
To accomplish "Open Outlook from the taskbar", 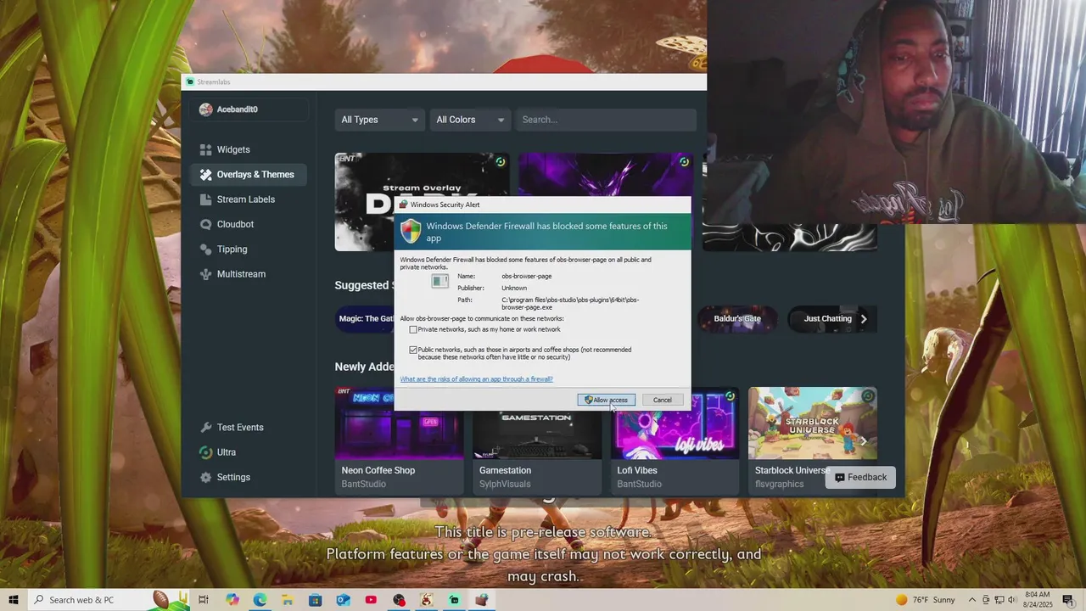I will point(343,600).
